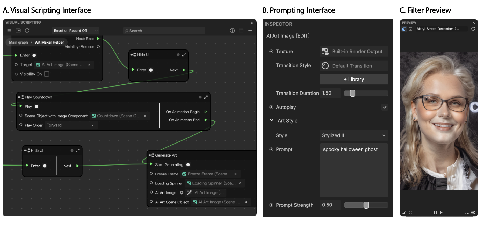Collapse the Art Style section
This screenshot has height=229, width=484.
click(272, 120)
